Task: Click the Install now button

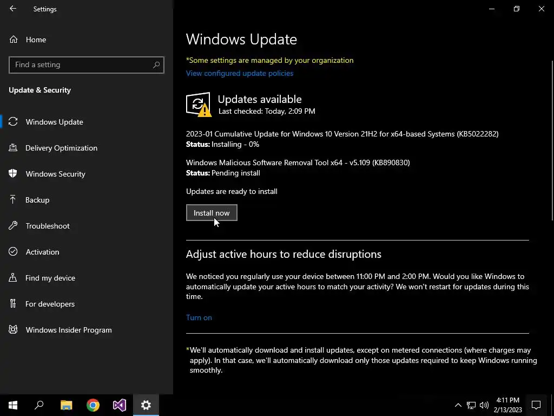Action: pos(212,212)
